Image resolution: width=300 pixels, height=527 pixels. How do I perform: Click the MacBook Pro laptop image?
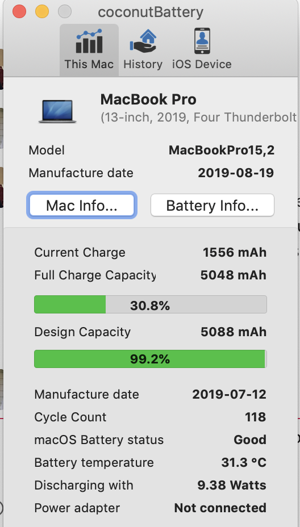coord(57,111)
